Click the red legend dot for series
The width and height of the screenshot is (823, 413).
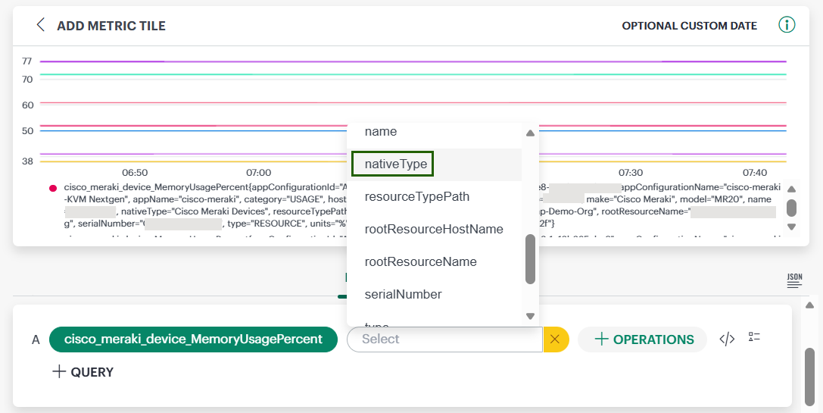53,188
